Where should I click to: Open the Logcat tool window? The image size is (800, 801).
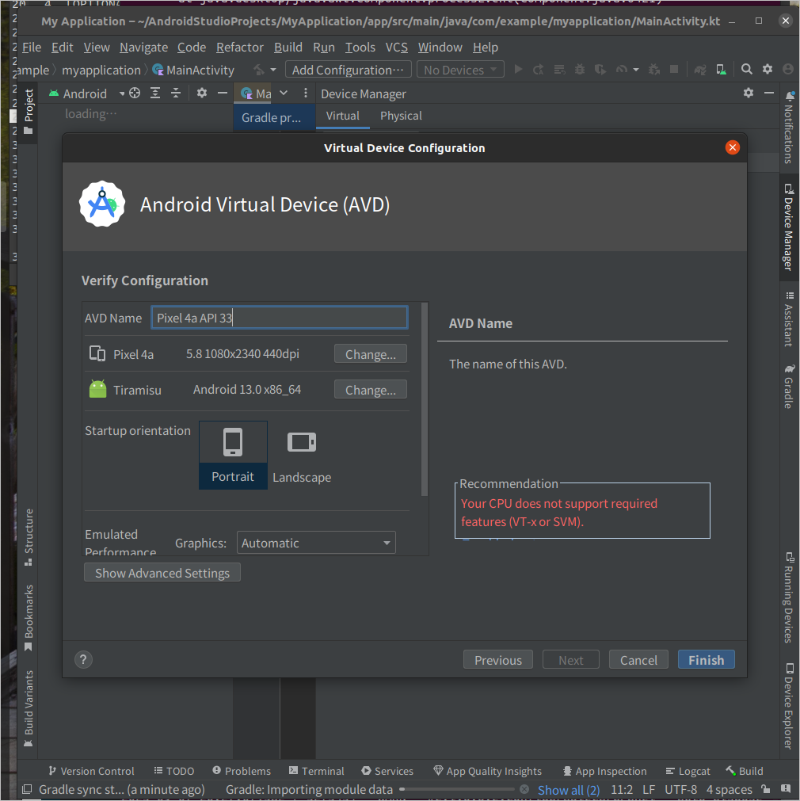(x=688, y=771)
